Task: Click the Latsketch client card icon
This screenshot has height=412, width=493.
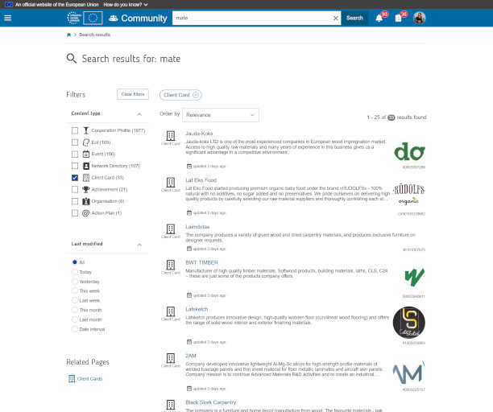Action: 171,311
